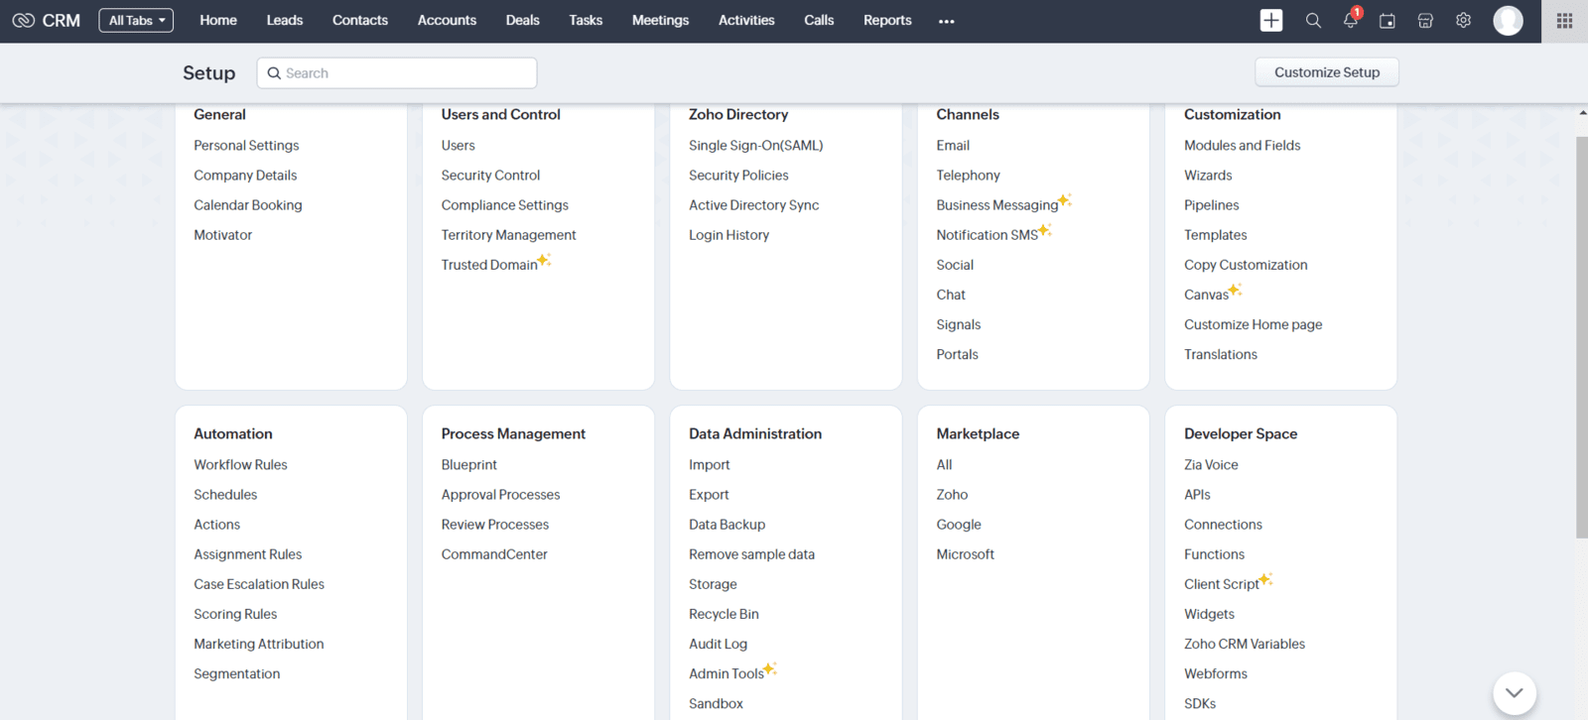This screenshot has width=1588, height=720.
Task: Open Pipelines customization
Action: 1211,205
